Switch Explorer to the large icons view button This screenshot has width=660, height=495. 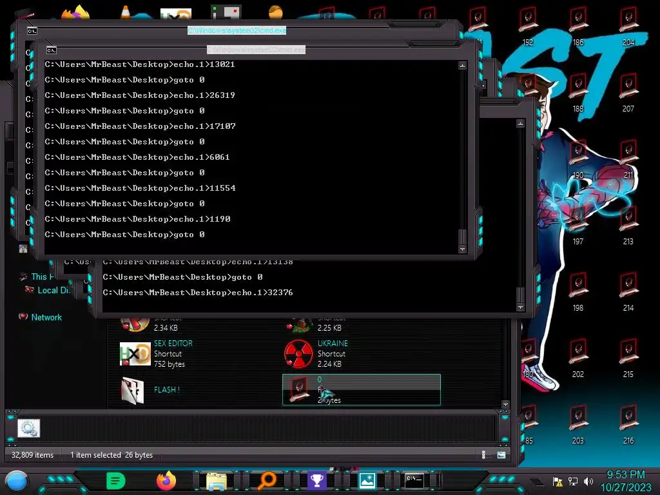(x=501, y=454)
